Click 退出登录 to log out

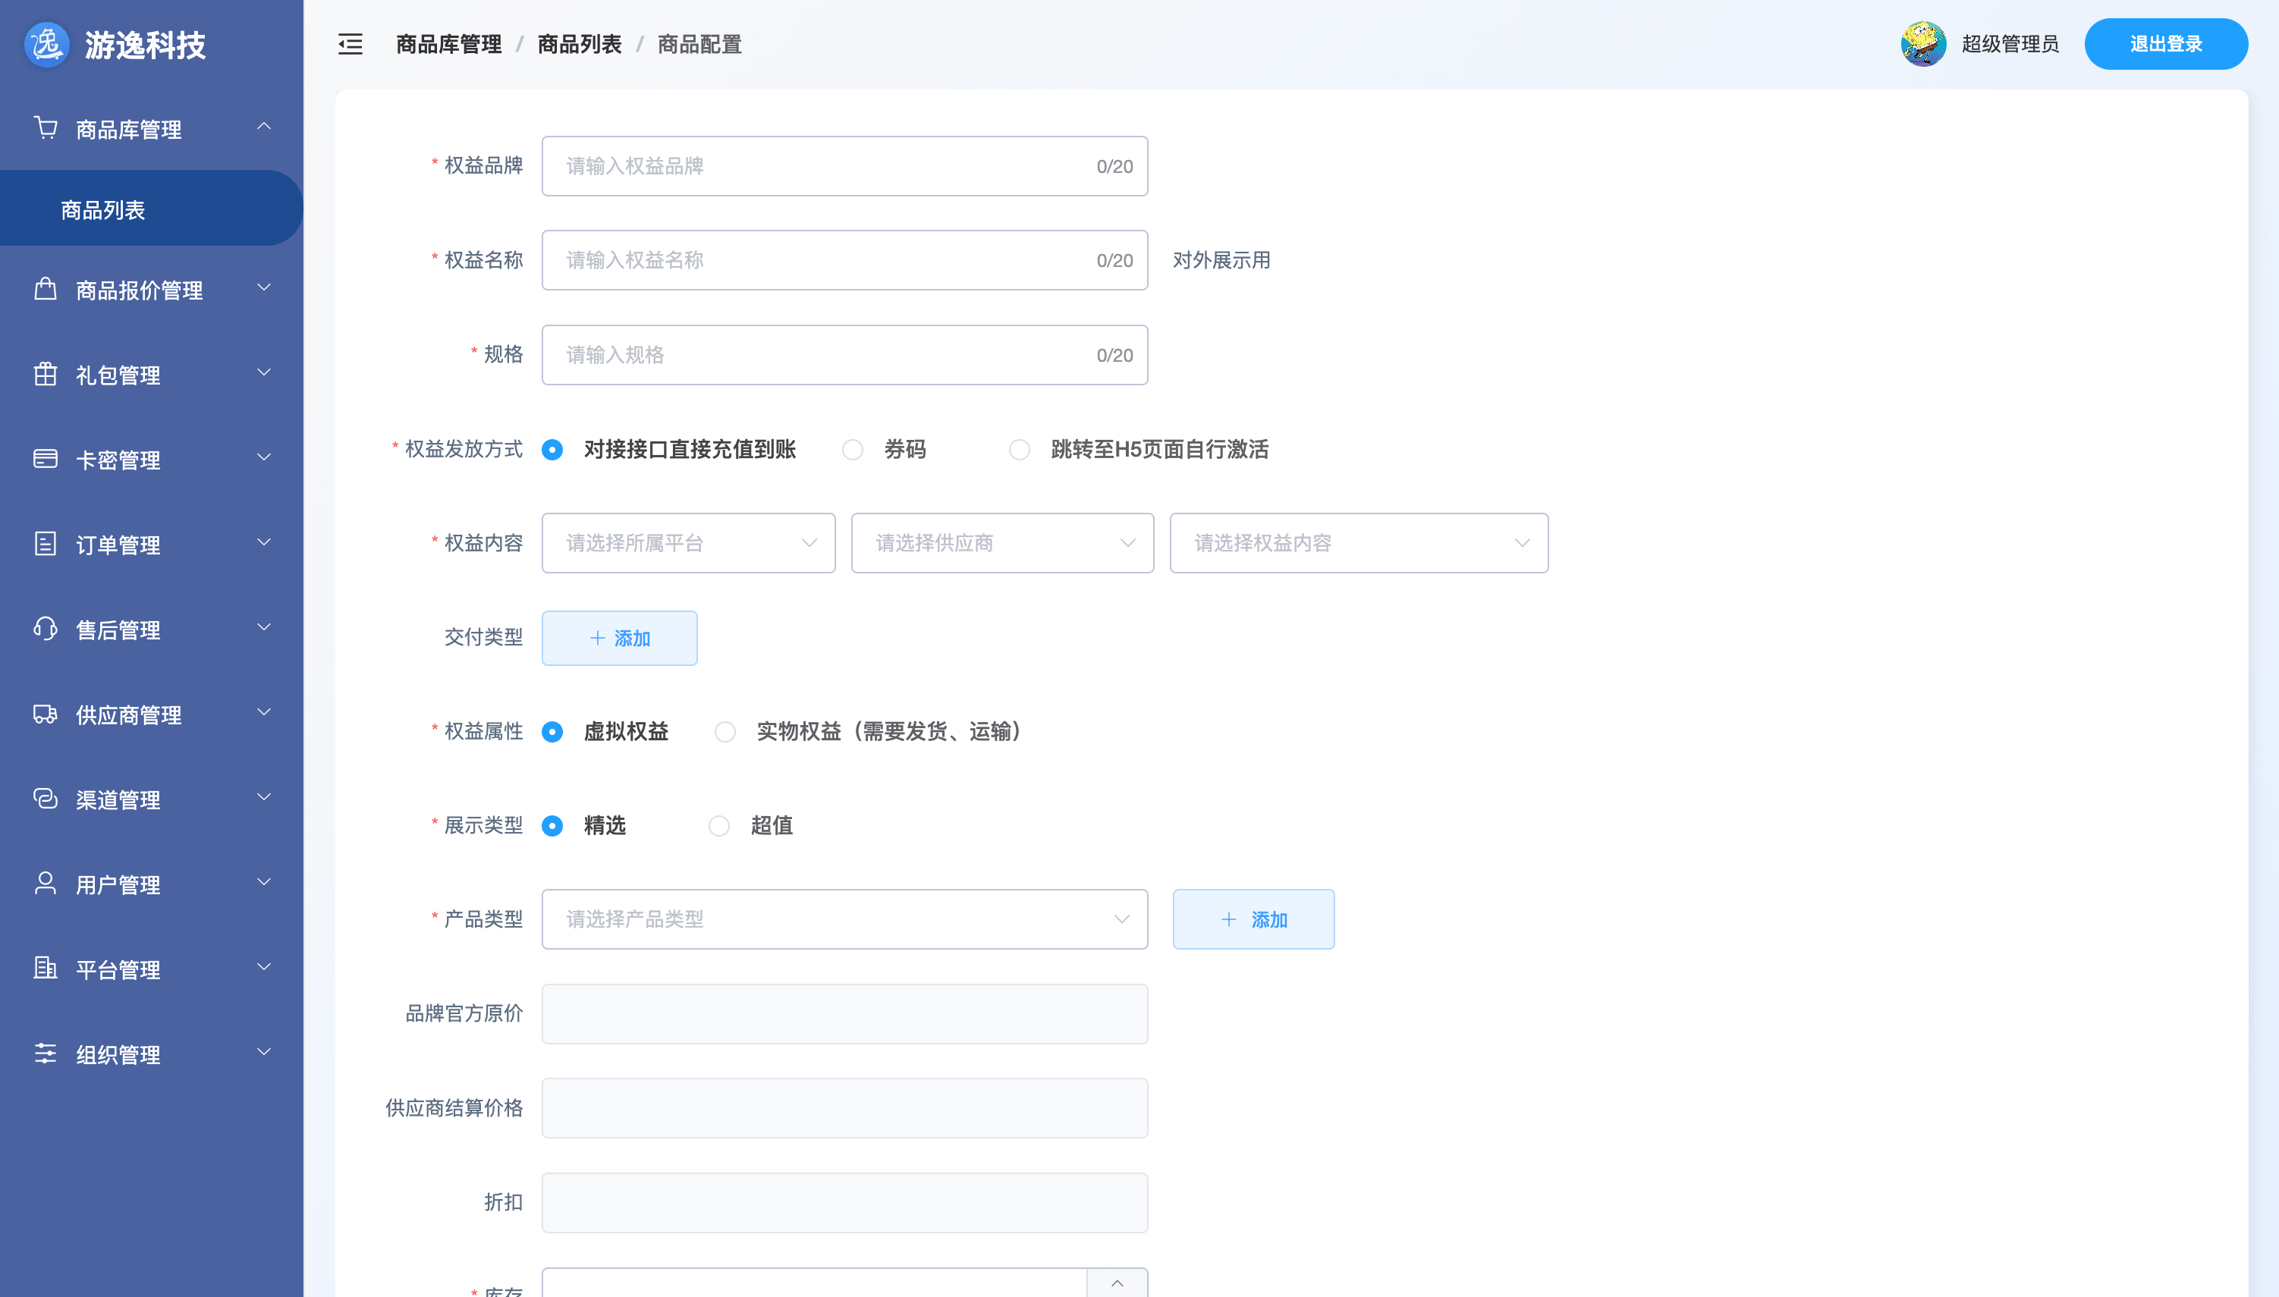tap(2166, 42)
